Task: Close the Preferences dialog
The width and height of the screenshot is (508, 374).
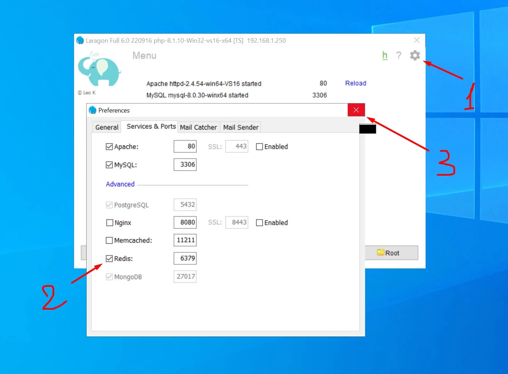Action: 356,110
